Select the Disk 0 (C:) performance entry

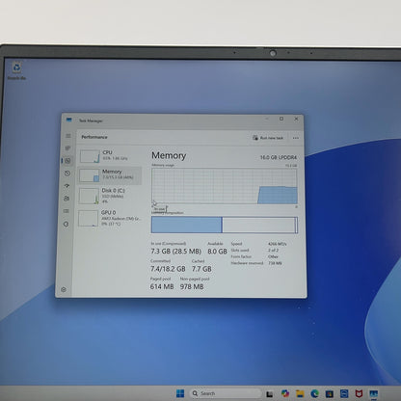click(x=109, y=196)
